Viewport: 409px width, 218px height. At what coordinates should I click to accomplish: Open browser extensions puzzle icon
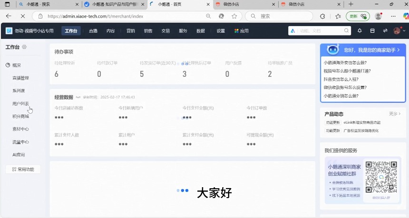click(x=322, y=16)
